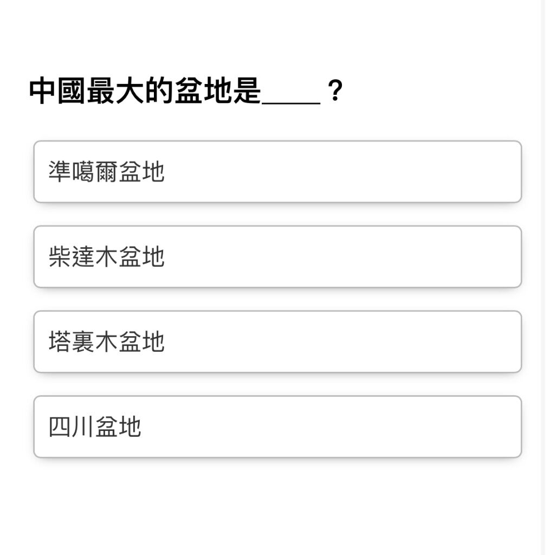
Task: Click the blank underline in the question
Action: 291,103
